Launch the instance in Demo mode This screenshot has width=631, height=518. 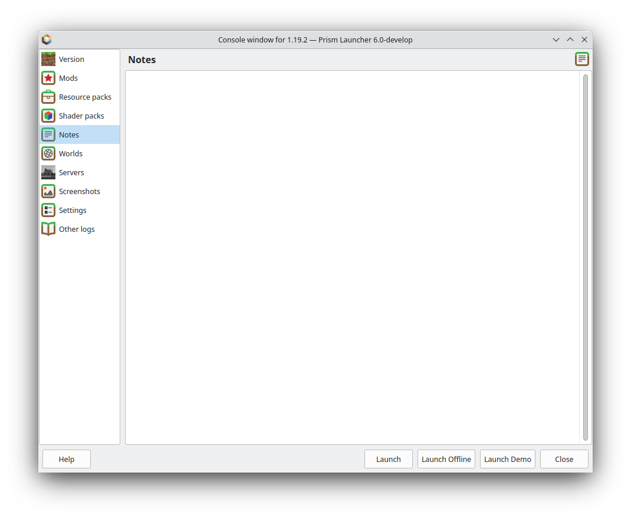(507, 459)
